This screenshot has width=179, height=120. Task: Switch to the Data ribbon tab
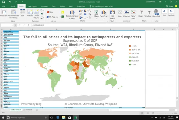pos(53,6)
